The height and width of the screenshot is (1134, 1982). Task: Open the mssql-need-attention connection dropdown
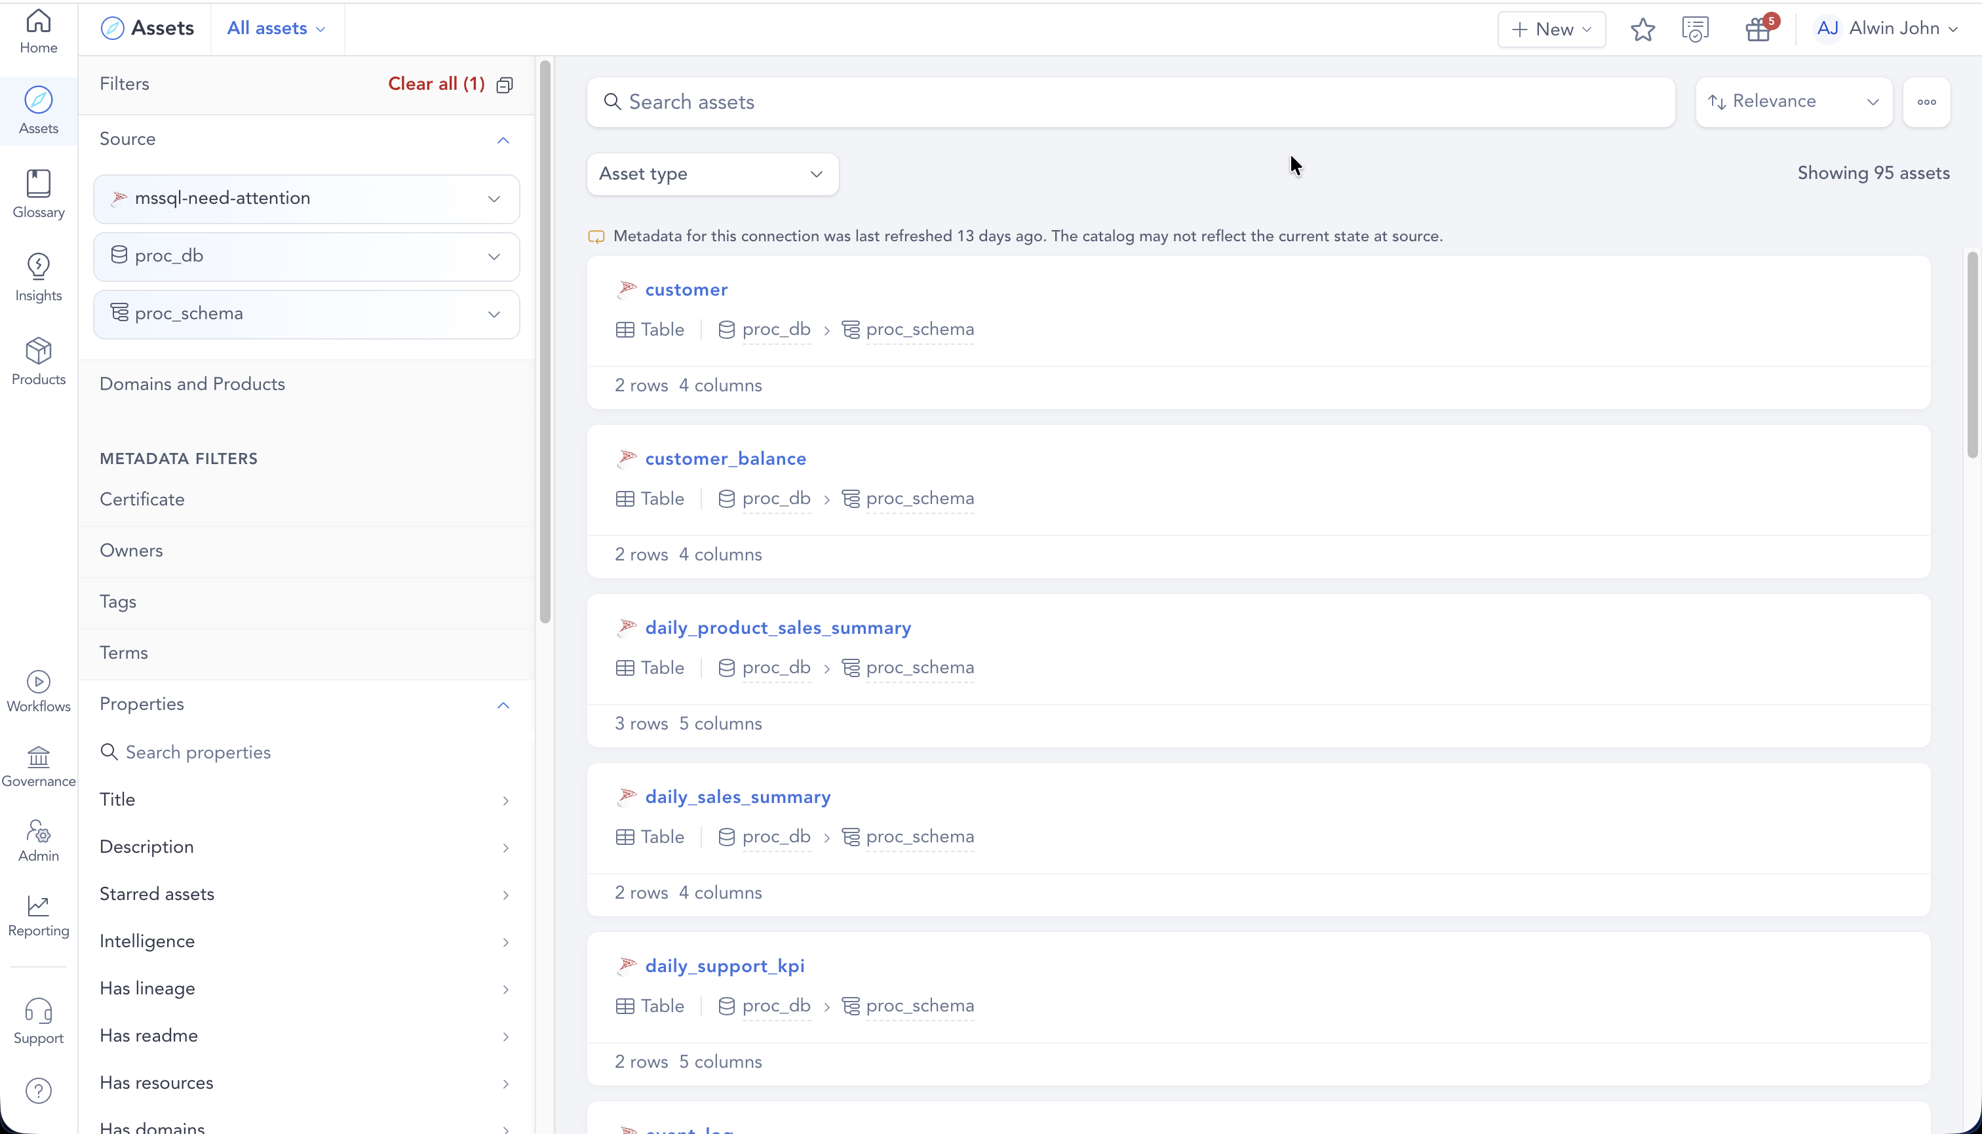(x=306, y=199)
